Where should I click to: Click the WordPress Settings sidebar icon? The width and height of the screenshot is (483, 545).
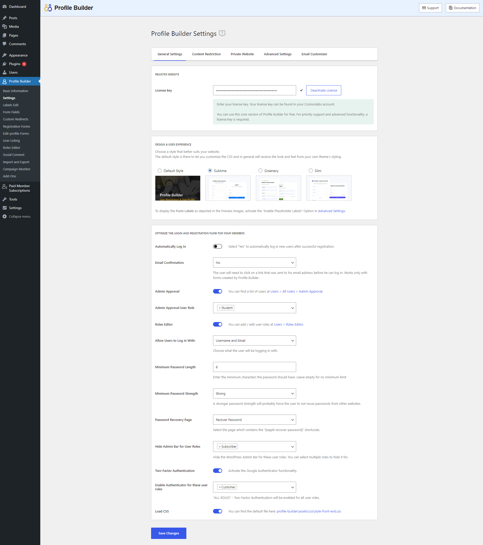tap(5, 208)
